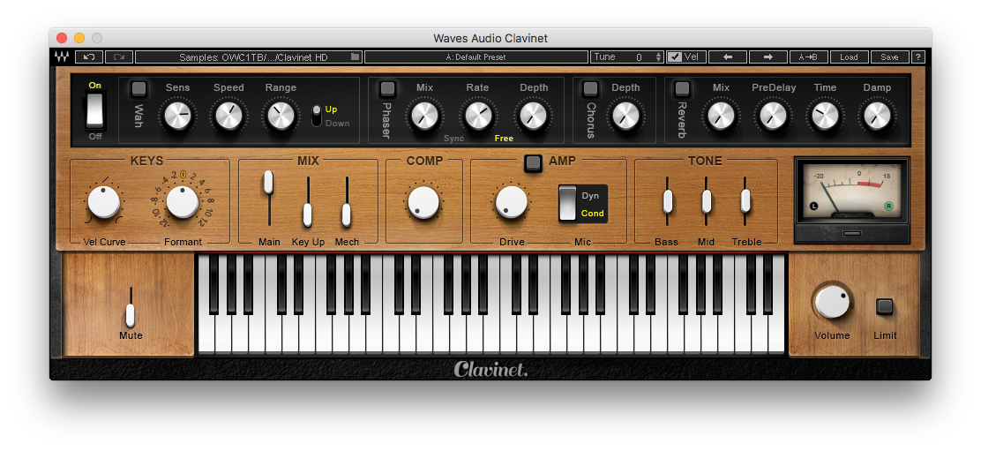Click the Key Up mix slider handle
This screenshot has width=981, height=451.
pos(307,215)
